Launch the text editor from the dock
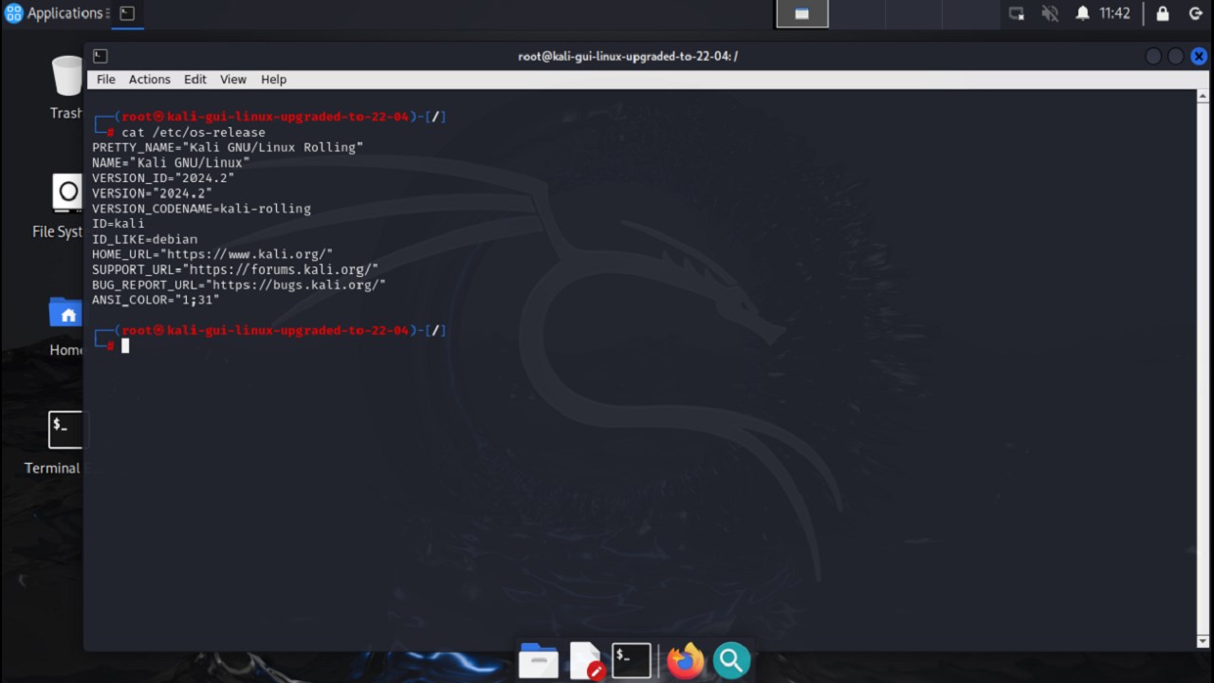 click(586, 660)
